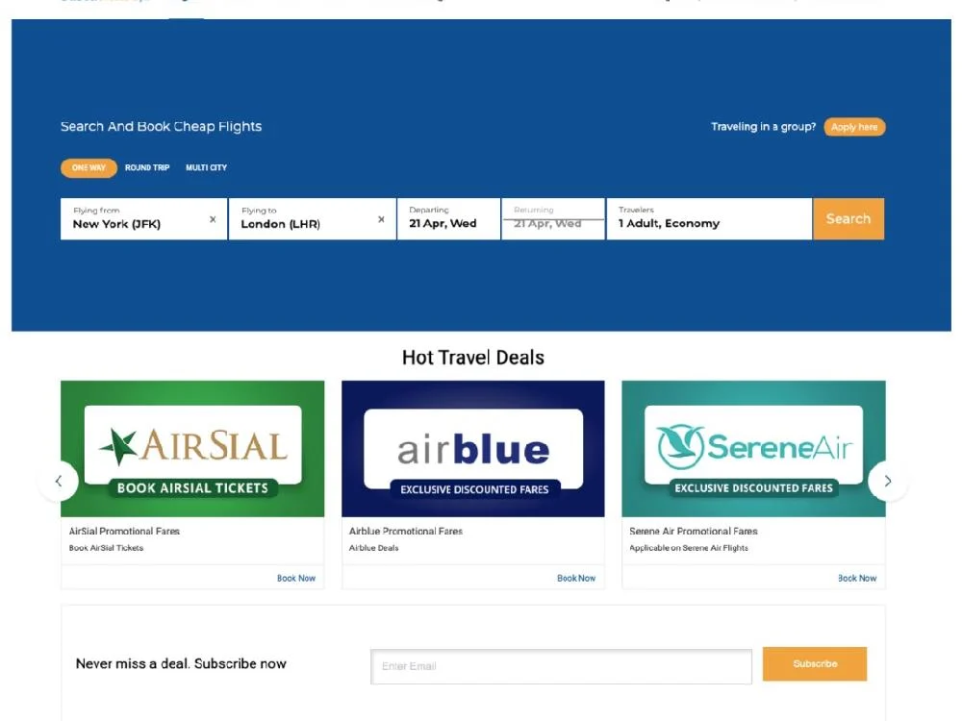Click 'Search And Book Cheap Flights' heading
Viewport: 962px width, 721px height.
tap(161, 126)
